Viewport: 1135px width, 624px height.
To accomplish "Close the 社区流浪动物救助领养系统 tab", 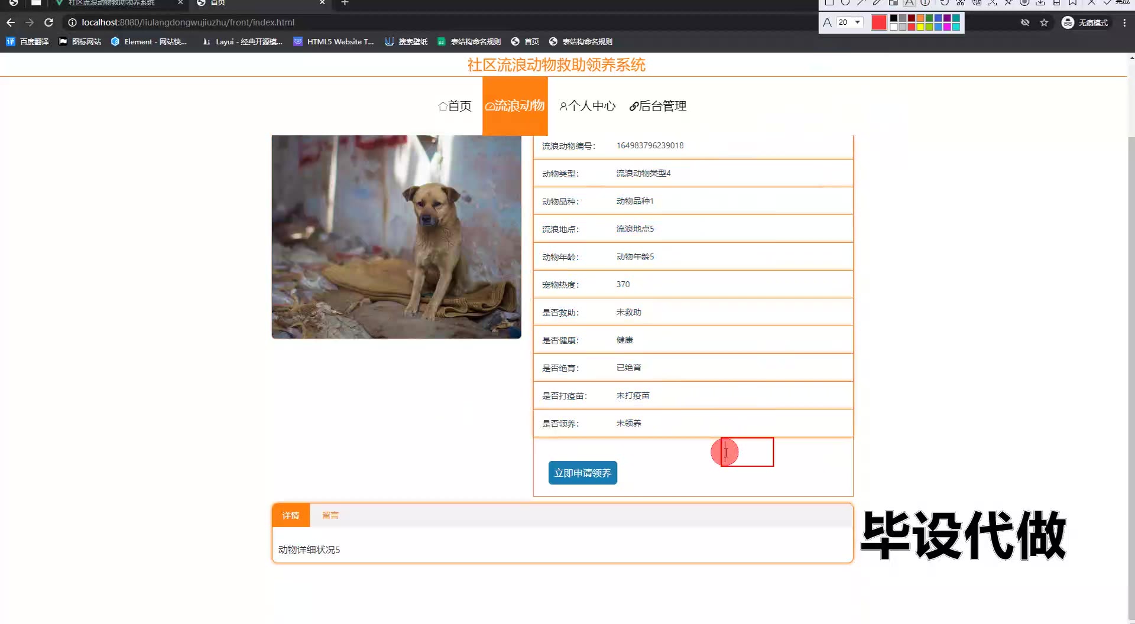I will click(x=180, y=3).
